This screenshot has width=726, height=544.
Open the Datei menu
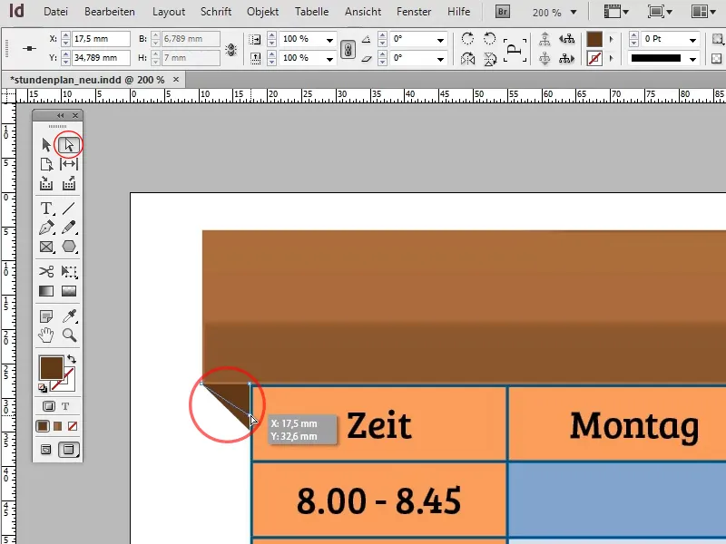(x=55, y=12)
